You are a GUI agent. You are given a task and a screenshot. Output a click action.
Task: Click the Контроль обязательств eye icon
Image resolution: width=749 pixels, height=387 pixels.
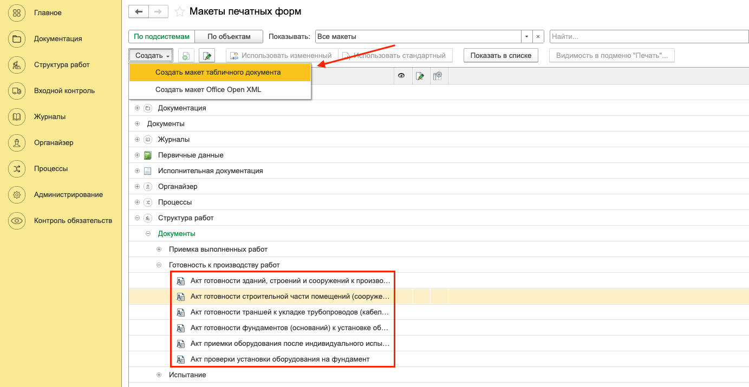tap(17, 220)
